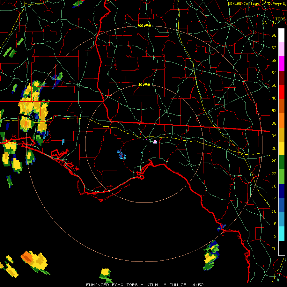Click the 'K FT' units label
The image size is (287, 287).
point(270,22)
